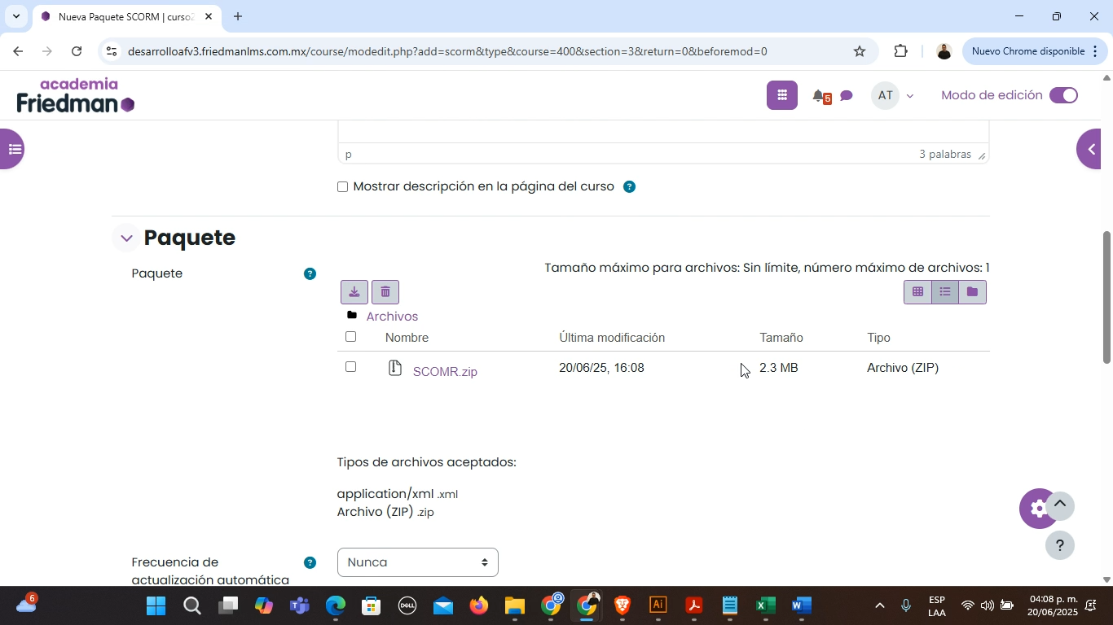This screenshot has width=1113, height=625.
Task: Open a new browser tab
Action: point(238,16)
